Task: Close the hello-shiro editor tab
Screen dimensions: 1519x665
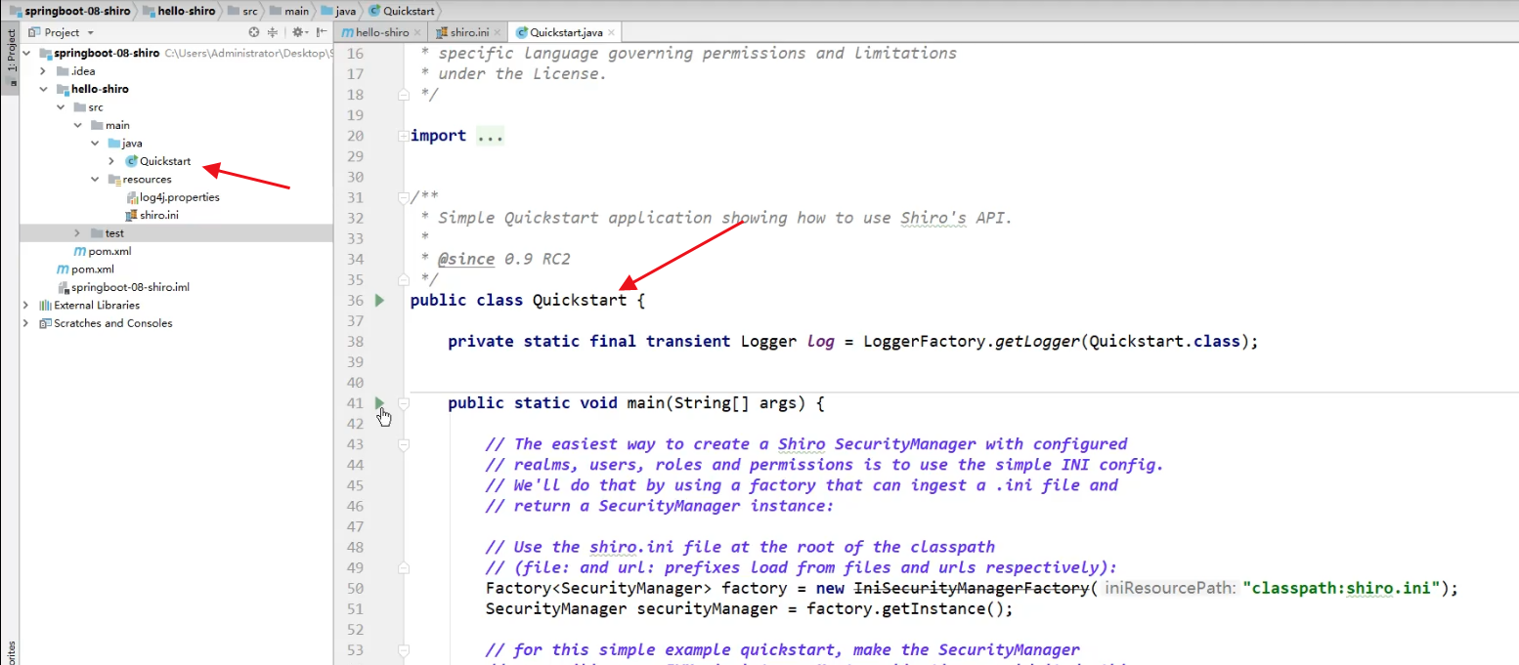Action: tap(417, 32)
